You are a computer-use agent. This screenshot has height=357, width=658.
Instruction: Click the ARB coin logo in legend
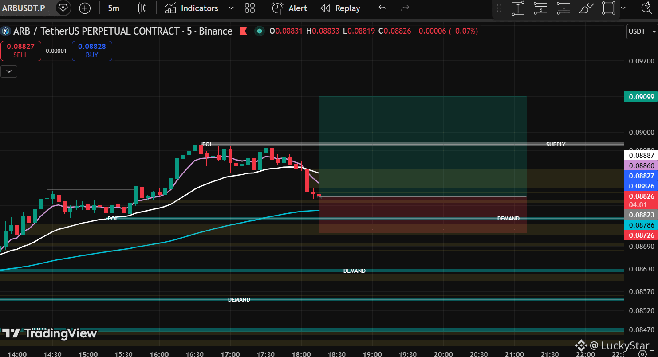pyautogui.click(x=6, y=31)
